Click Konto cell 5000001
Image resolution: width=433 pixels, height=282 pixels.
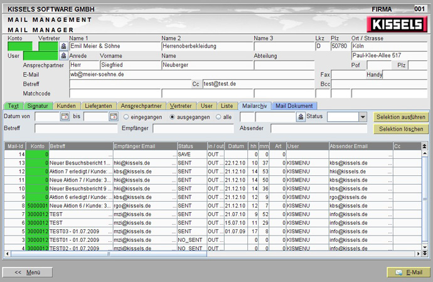point(38,206)
